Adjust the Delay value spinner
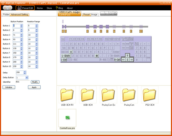This screenshot has width=172, height=136. [x=25, y=72]
